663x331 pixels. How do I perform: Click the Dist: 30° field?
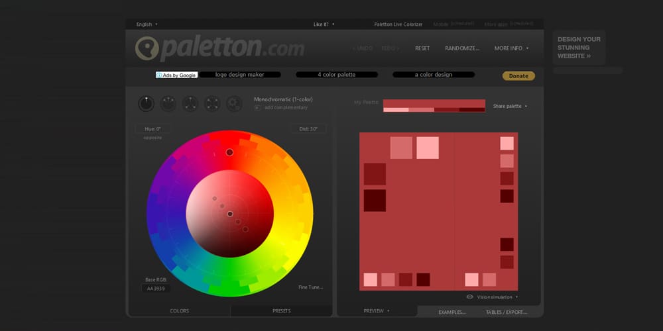(x=308, y=129)
